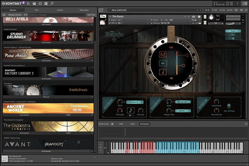Click the library browser icon in top toolbar
The height and width of the screenshot is (166, 249).
(29, 3)
